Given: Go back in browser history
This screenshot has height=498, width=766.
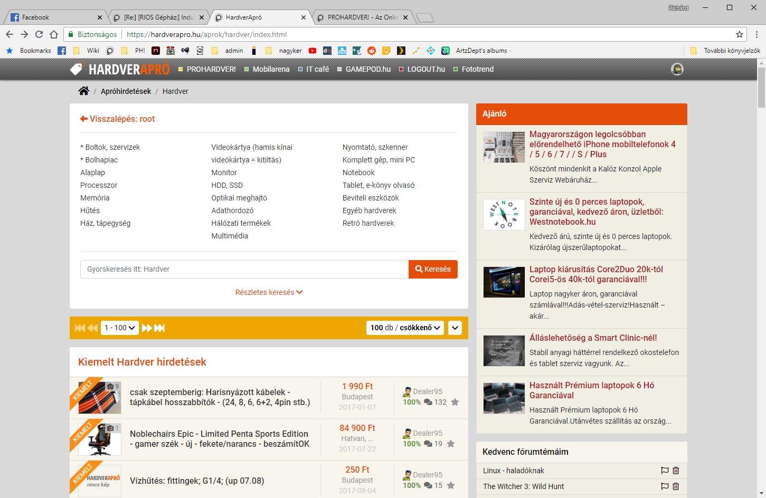Looking at the screenshot, I should 10,34.
